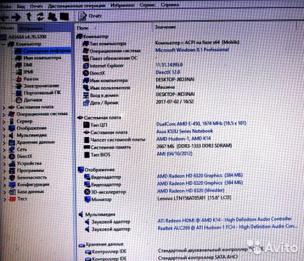Click the Forward arrow toolbar icon

(16, 17)
